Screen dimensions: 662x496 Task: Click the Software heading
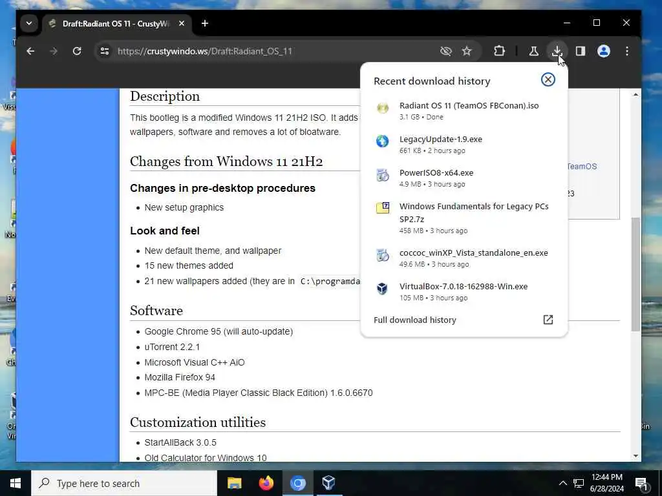(x=156, y=311)
